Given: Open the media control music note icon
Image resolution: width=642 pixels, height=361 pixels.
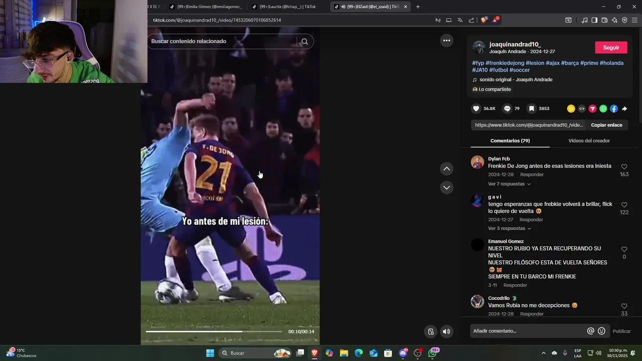Looking at the screenshot, I should point(584,20).
